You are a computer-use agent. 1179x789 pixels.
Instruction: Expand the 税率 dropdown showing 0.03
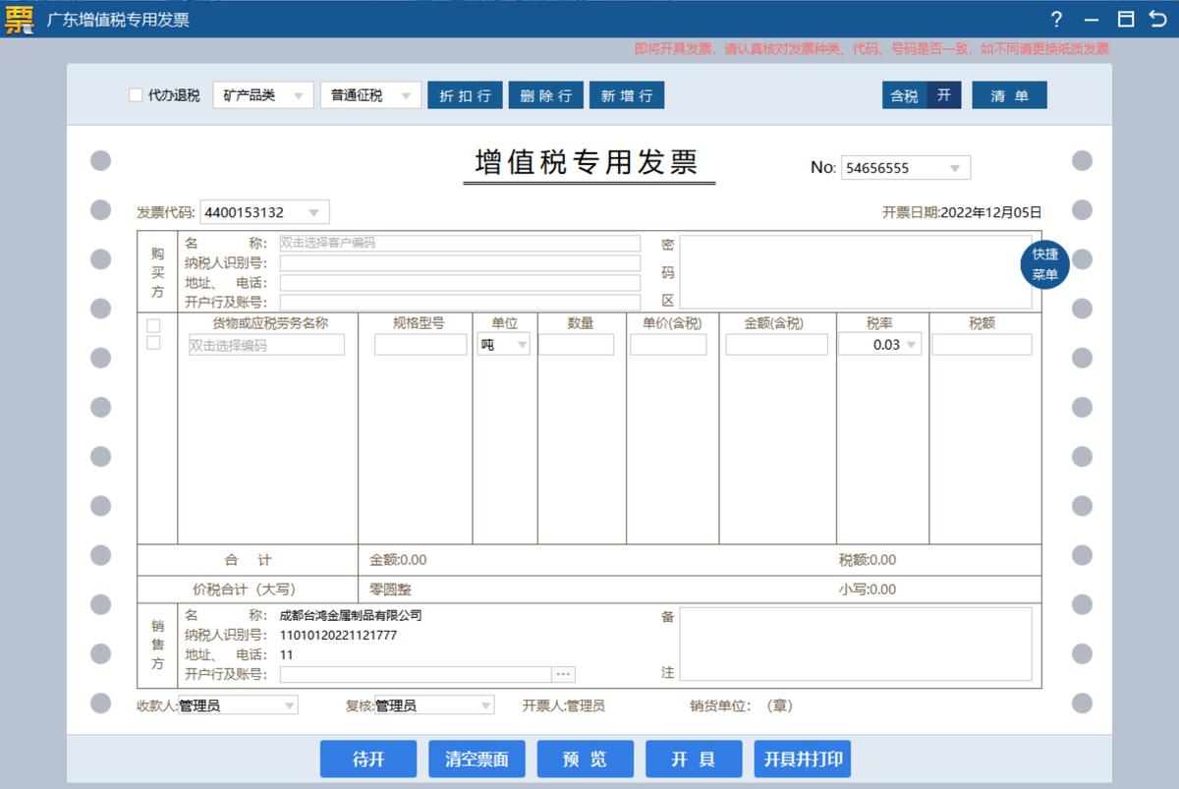click(x=880, y=345)
